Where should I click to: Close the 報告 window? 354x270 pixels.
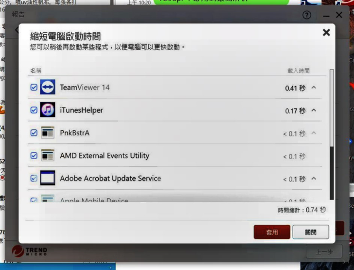pos(339,15)
